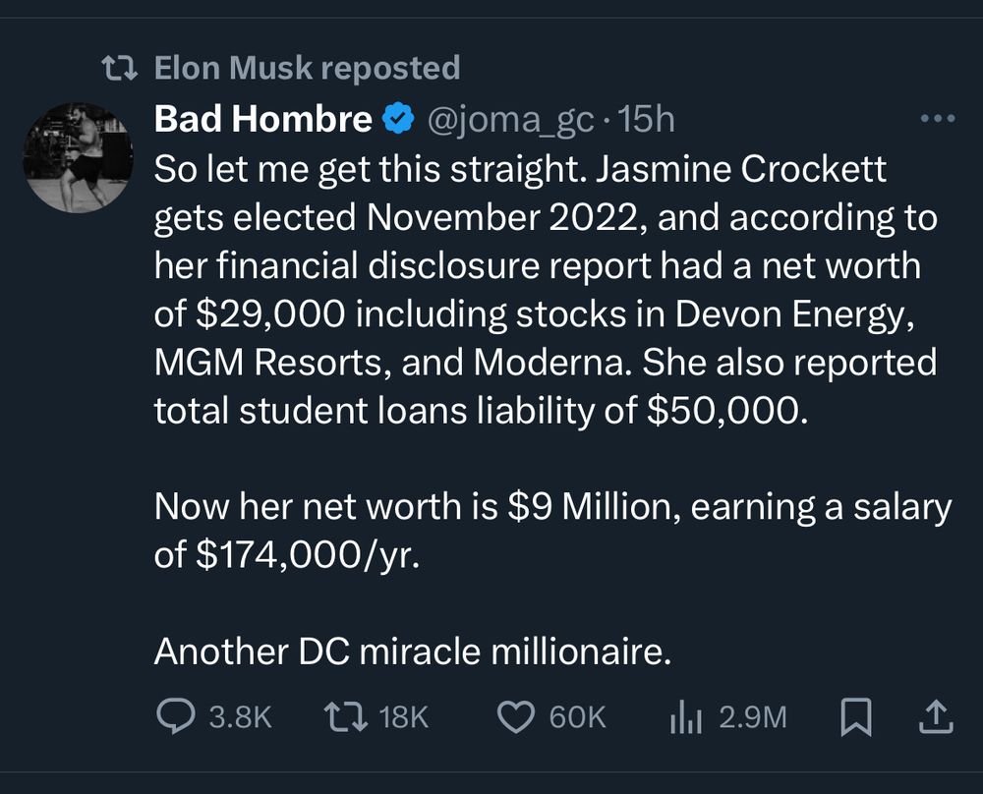The image size is (983, 794).
Task: Open view analytics bar chart icon
Action: click(683, 717)
